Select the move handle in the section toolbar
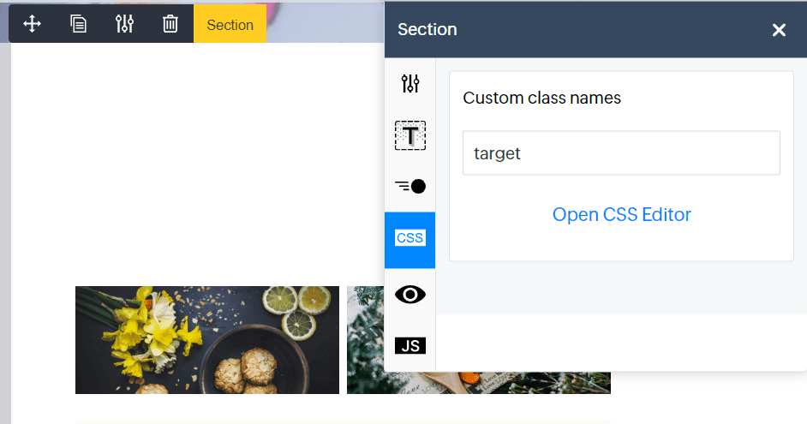Screen dimensions: 807x424 click(32, 24)
